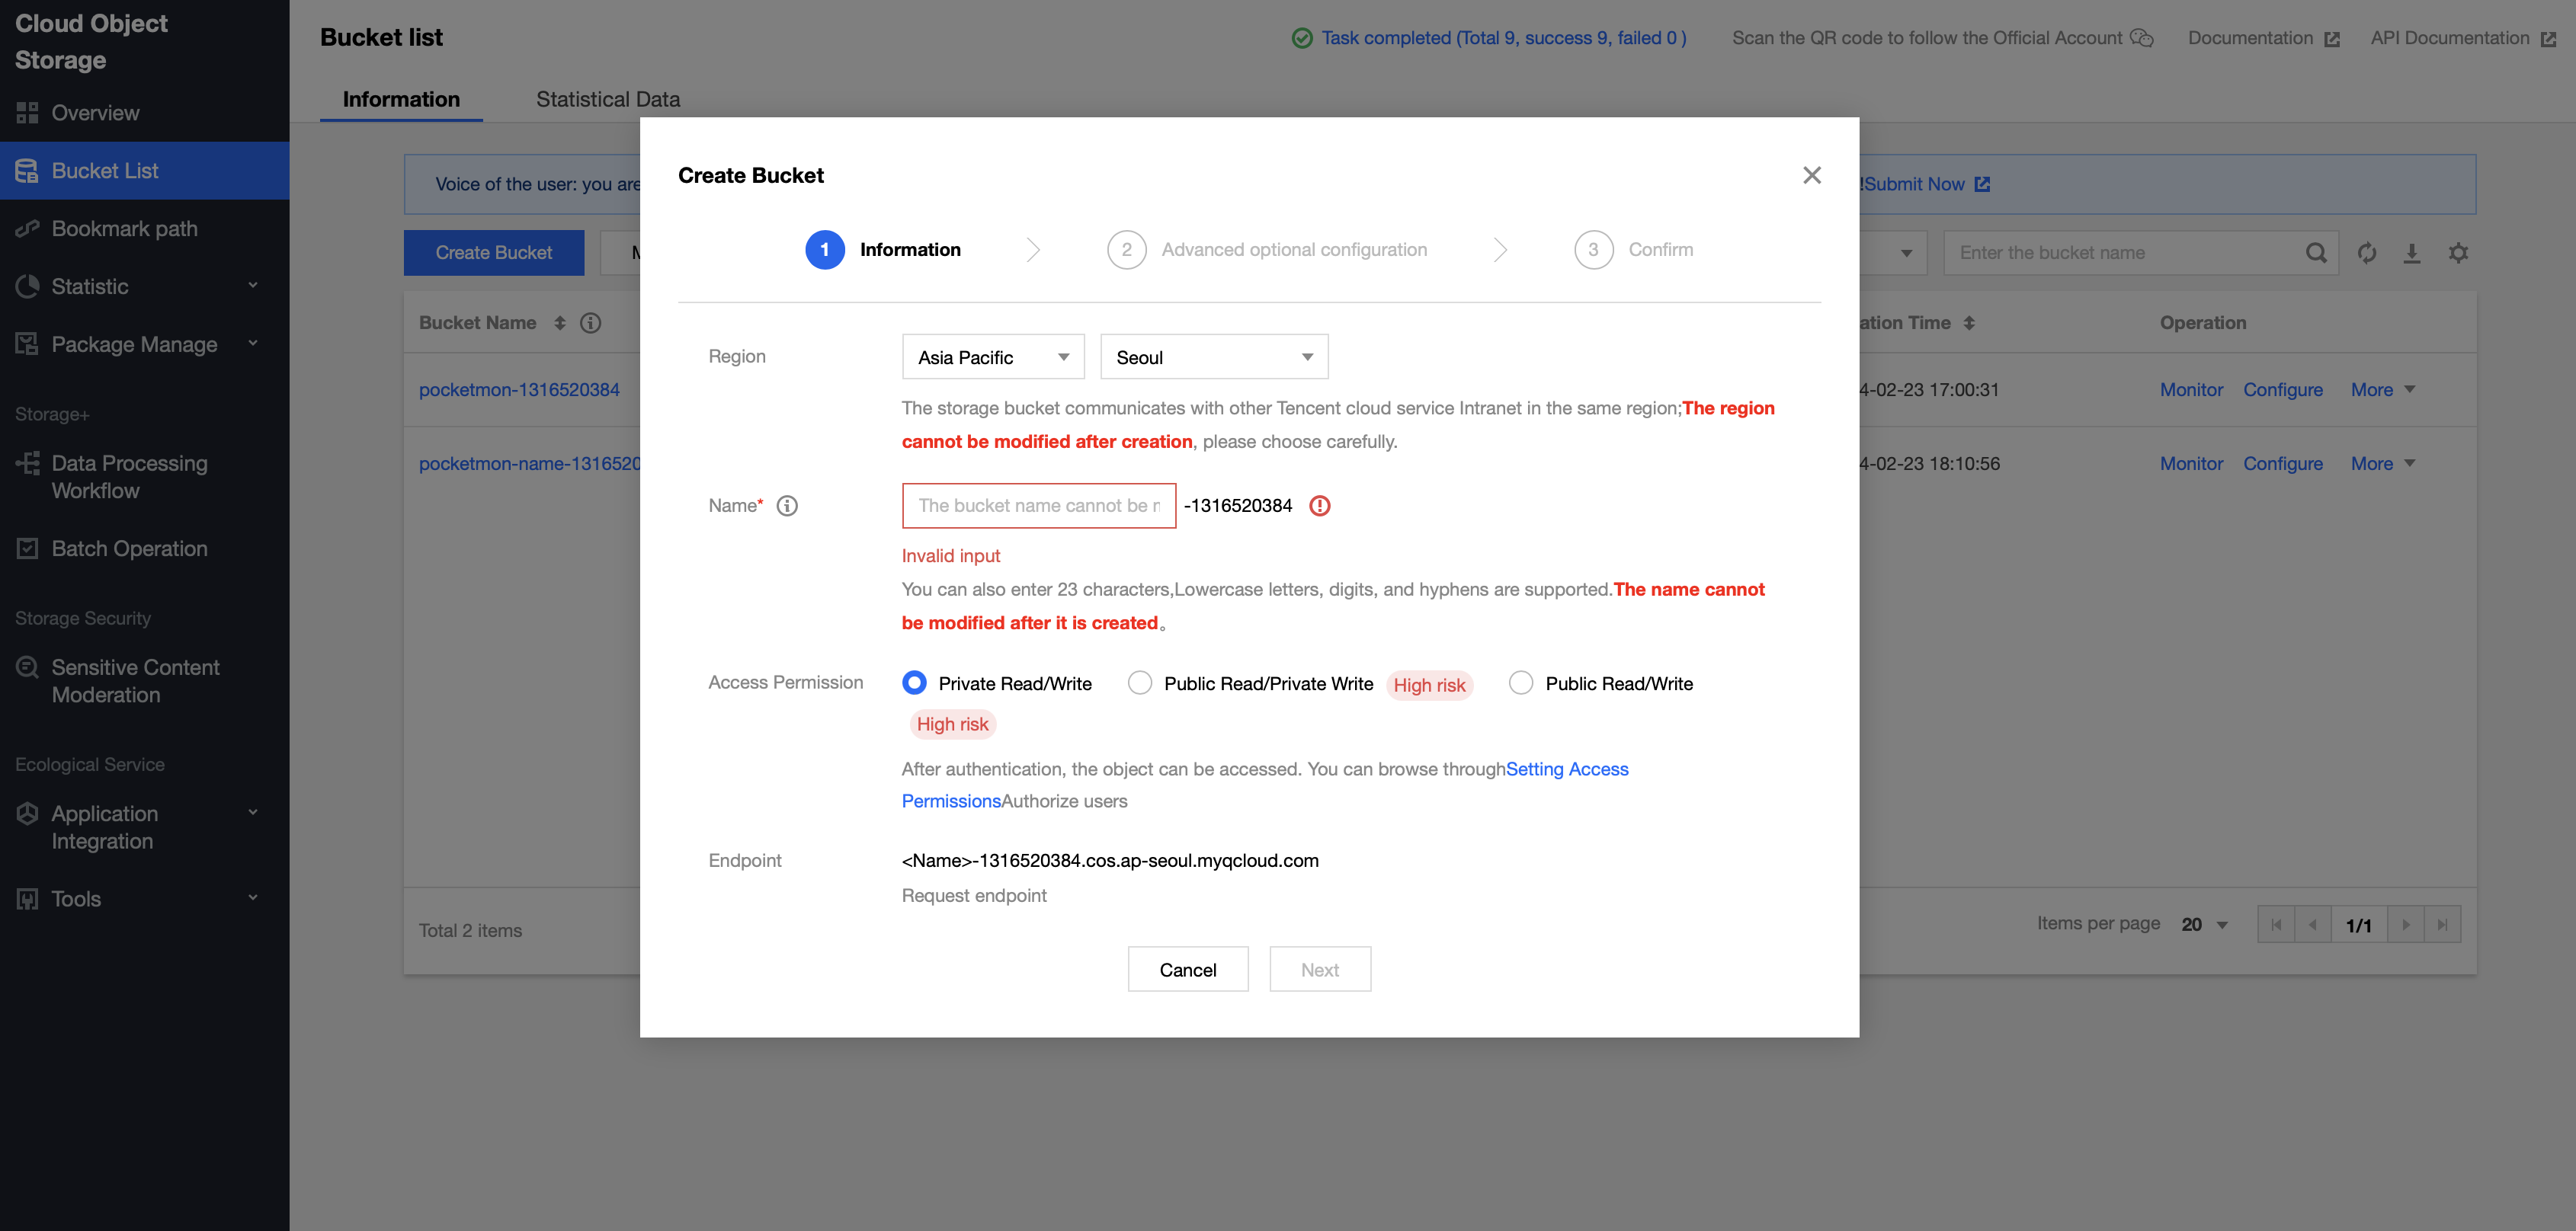This screenshot has height=1231, width=2576.
Task: Click the red error icon beside bucket name
Action: [1320, 506]
